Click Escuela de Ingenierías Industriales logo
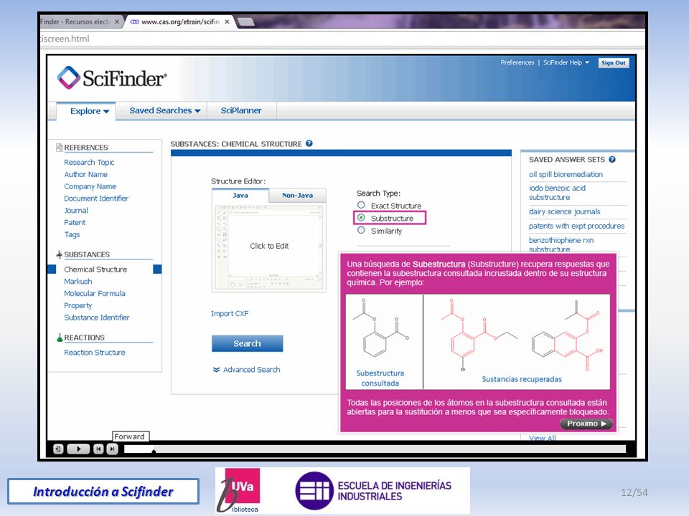Screen dimensions: 689x516 373,490
